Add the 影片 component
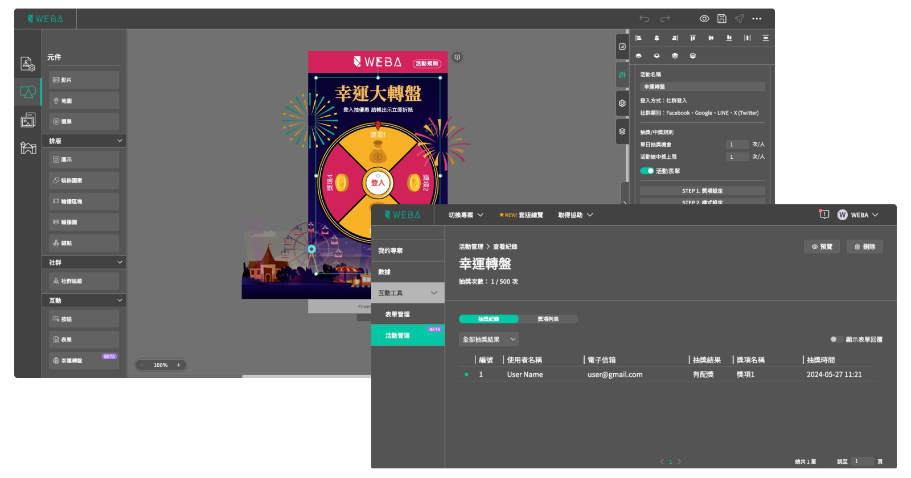 click(84, 80)
